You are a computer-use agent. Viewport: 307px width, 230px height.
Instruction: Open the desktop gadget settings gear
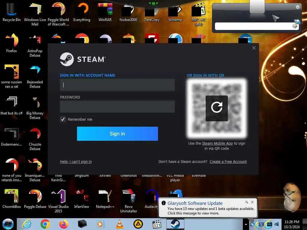tap(298, 7)
